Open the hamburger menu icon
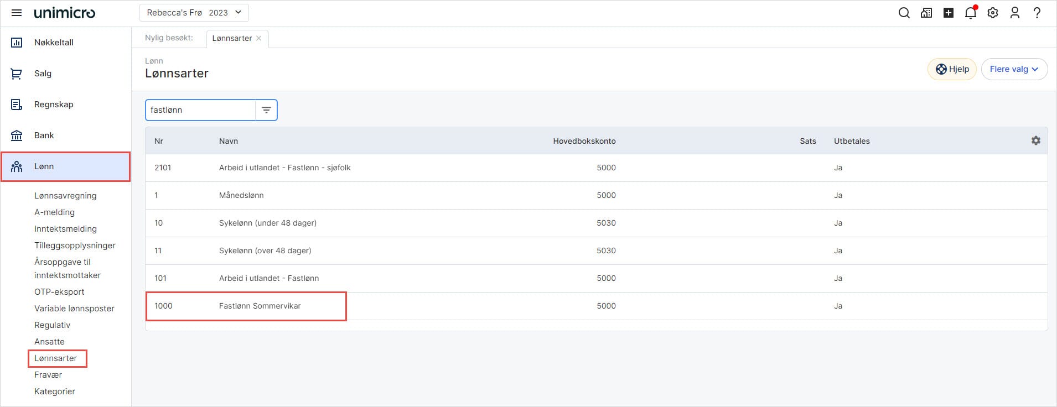The height and width of the screenshot is (407, 1057). coord(17,13)
